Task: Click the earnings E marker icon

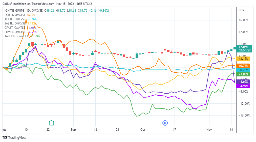Action: [x=51, y=123]
